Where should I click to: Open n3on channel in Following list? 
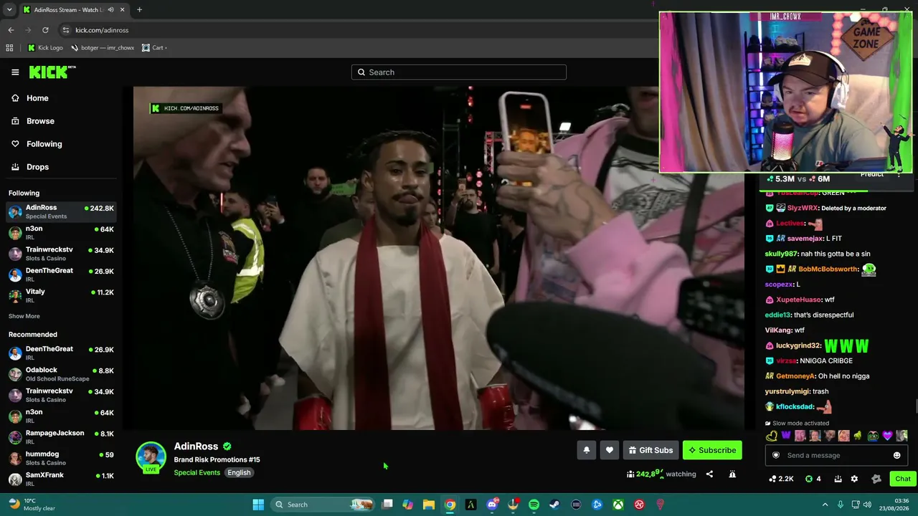(x=61, y=233)
